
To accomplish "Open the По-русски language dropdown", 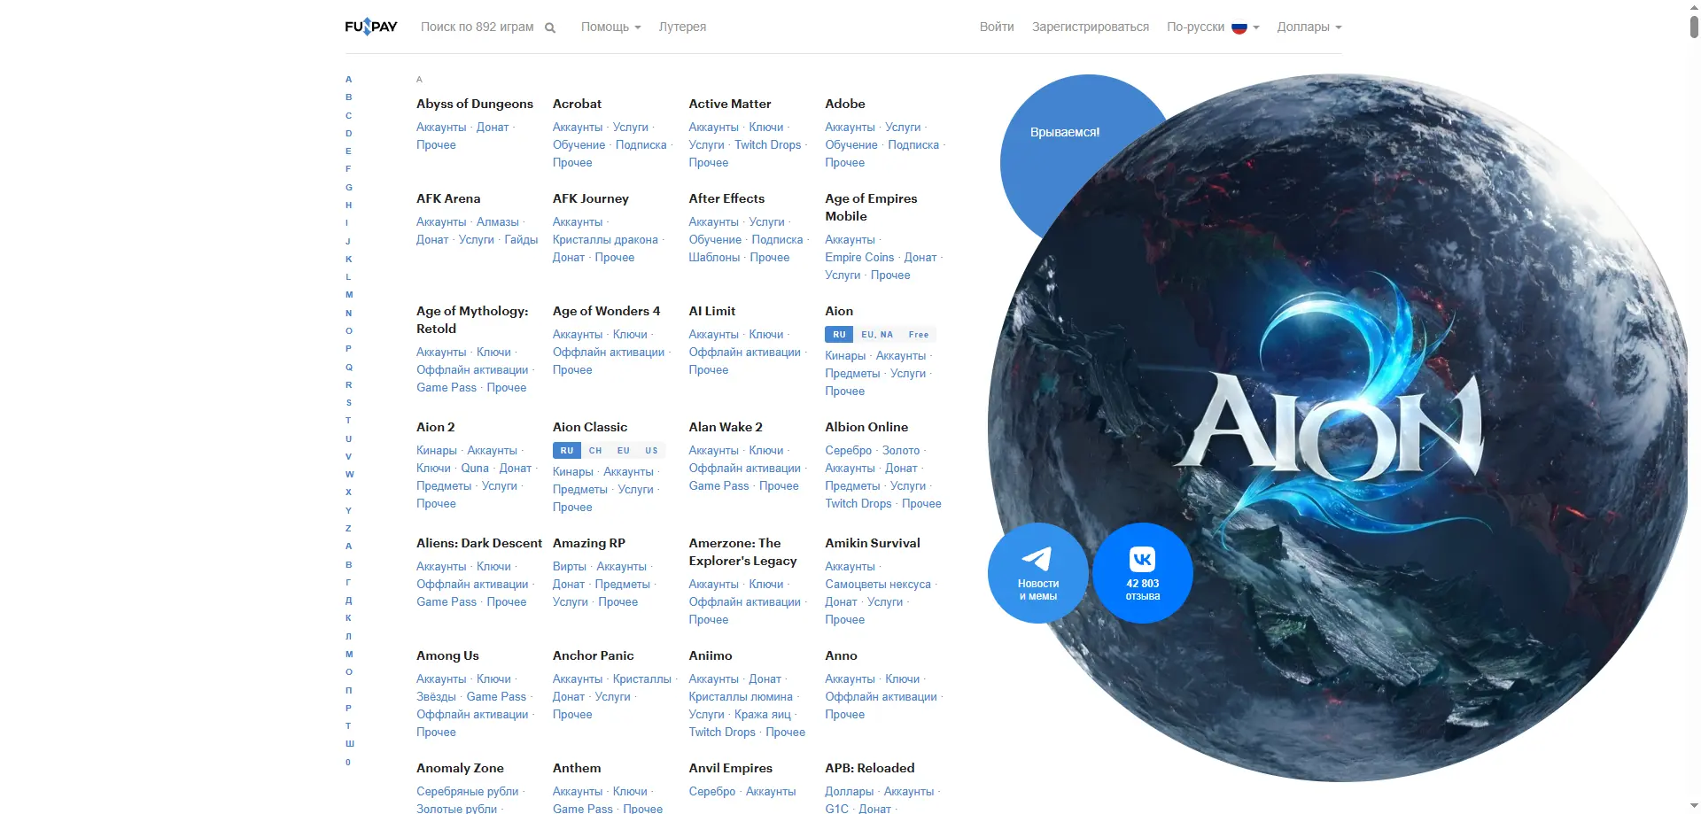I will pyautogui.click(x=1213, y=27).
